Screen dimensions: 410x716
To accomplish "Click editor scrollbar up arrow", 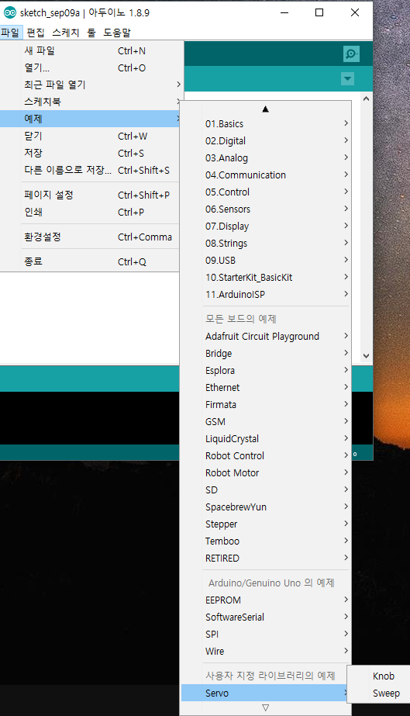I will (x=366, y=99).
